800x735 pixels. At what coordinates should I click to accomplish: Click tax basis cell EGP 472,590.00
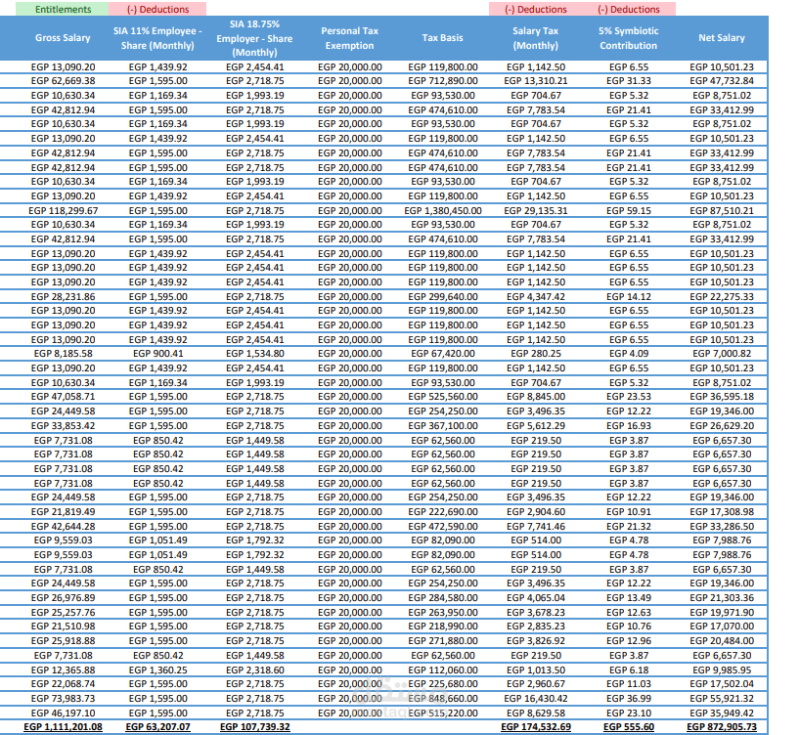point(442,527)
